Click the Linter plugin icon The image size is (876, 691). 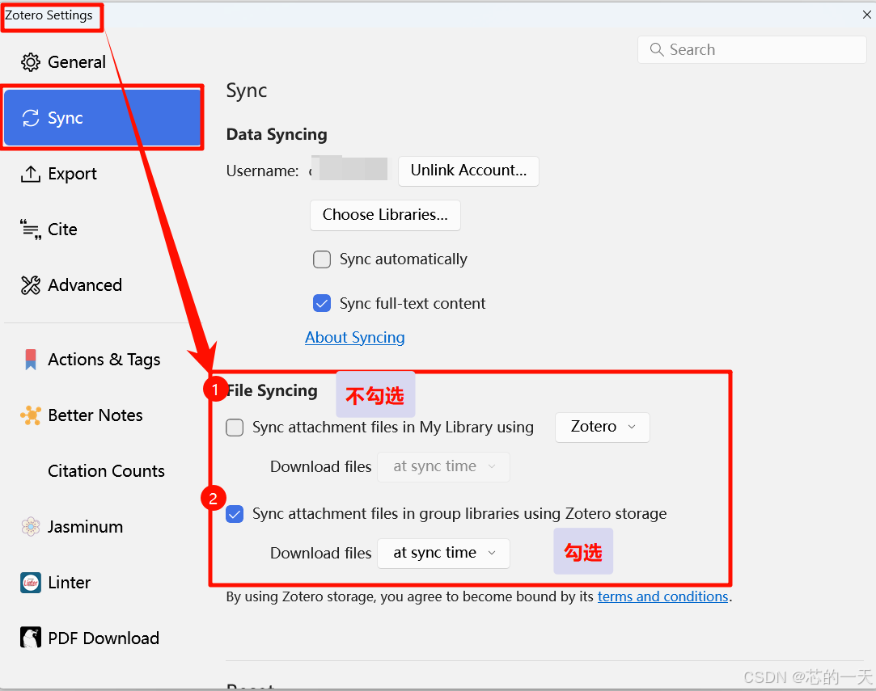tap(30, 582)
